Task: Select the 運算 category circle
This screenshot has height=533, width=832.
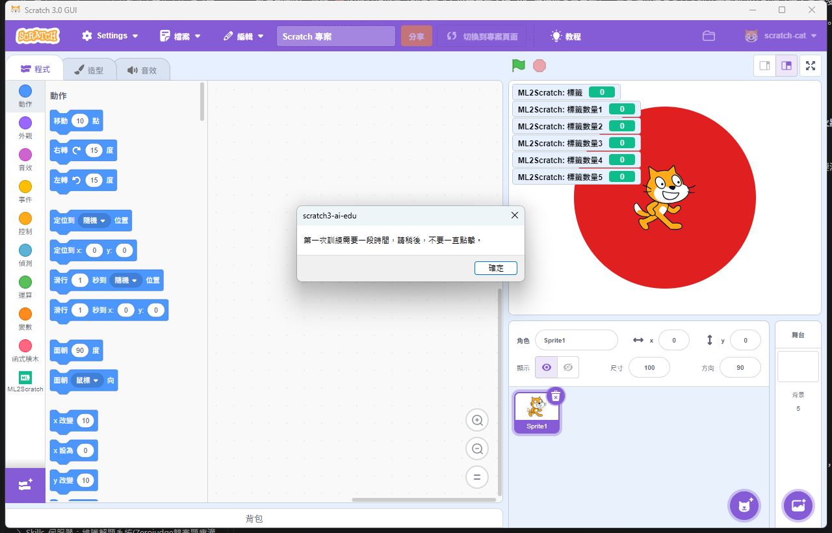Action: (25, 282)
